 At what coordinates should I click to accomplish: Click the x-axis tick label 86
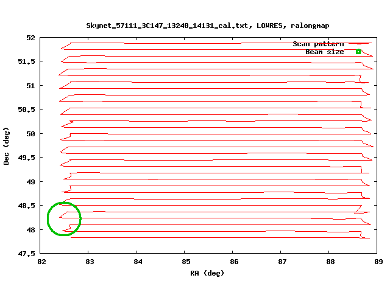(234, 262)
